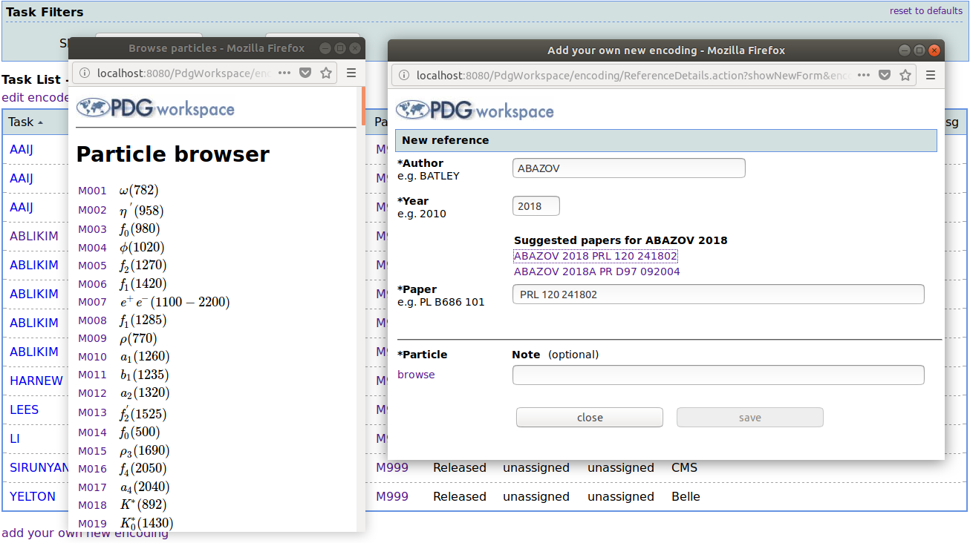
Task: Close the Add your own new encoding window
Action: pos(934,50)
